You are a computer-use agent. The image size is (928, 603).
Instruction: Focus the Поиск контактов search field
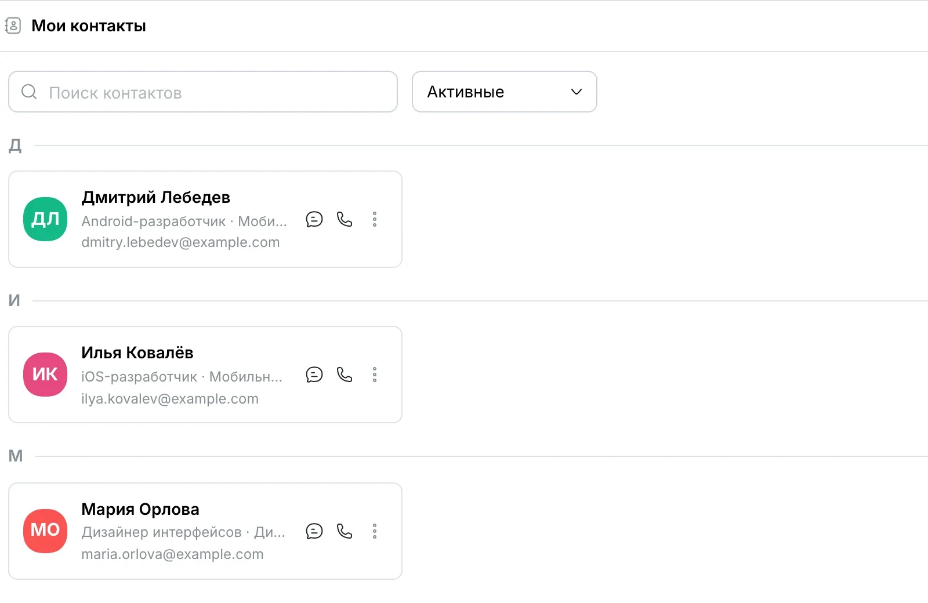[x=203, y=92]
